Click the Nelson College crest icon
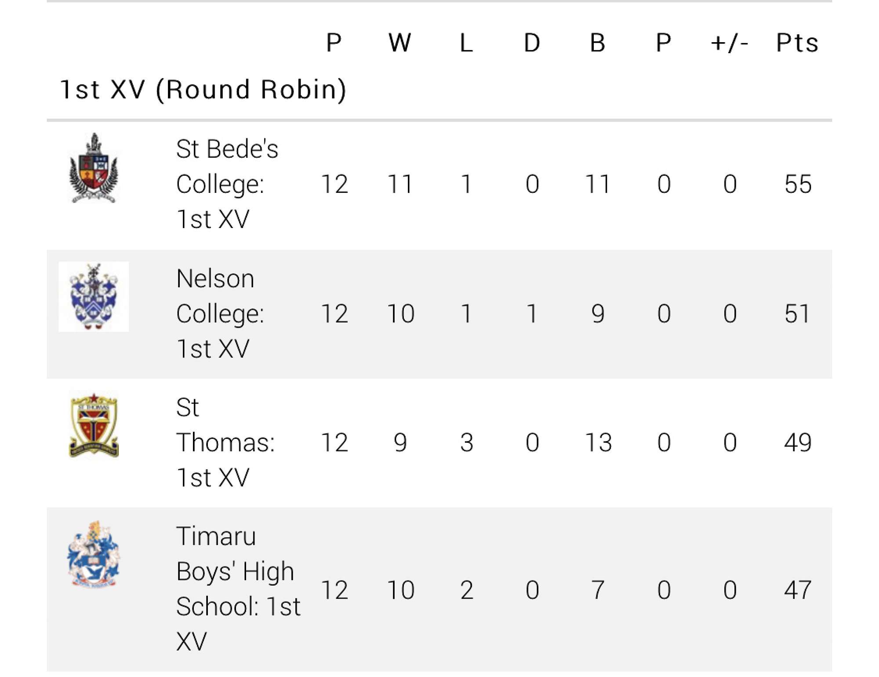 (x=94, y=297)
